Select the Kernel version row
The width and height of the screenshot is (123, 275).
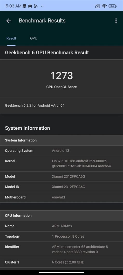(61, 163)
